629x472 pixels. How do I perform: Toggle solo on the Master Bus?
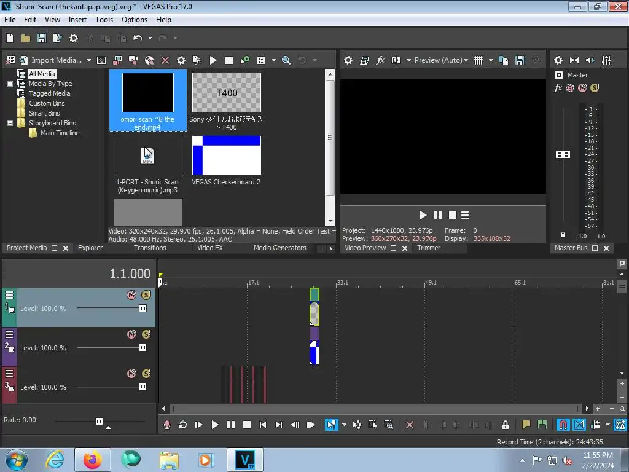[x=595, y=88]
